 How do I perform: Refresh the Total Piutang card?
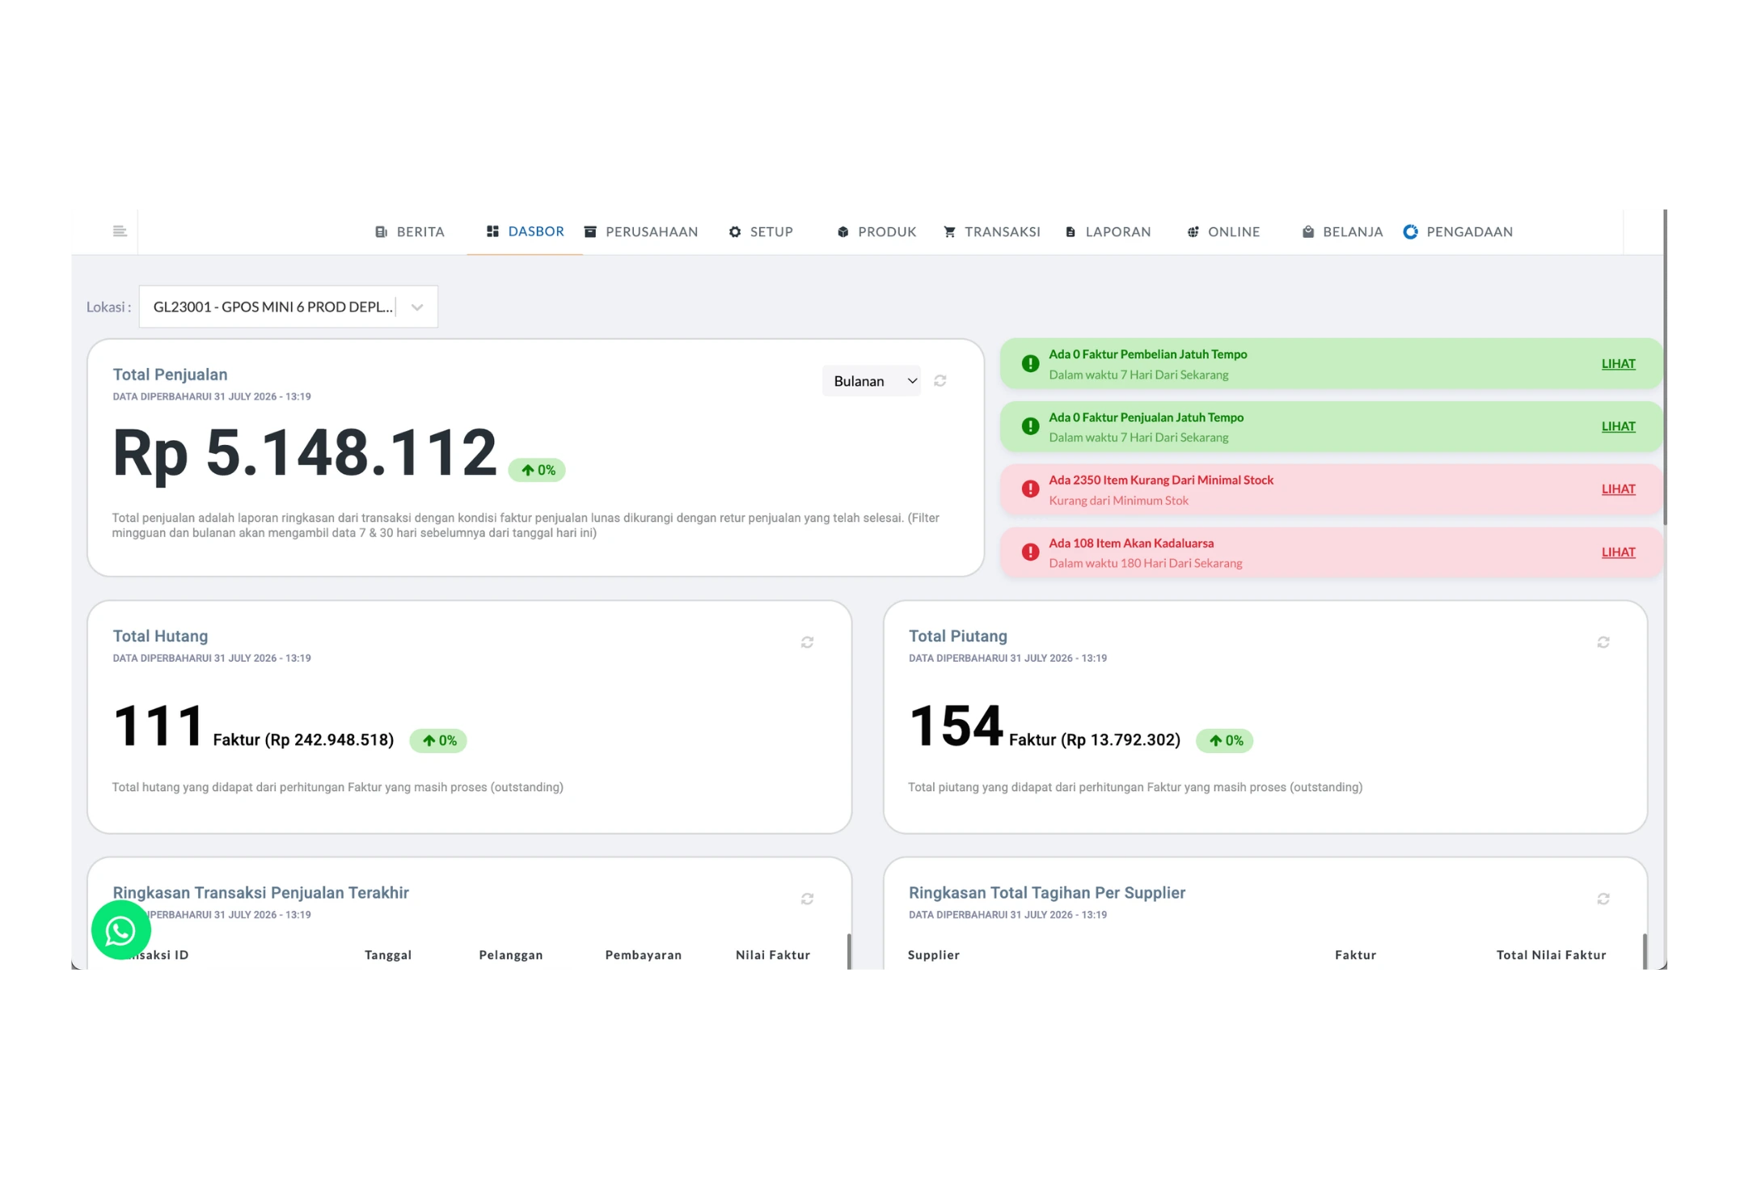point(1603,642)
